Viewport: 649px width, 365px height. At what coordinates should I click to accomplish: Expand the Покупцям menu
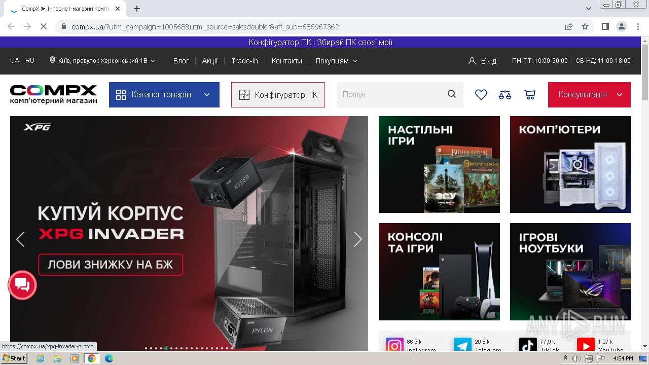[x=336, y=61]
